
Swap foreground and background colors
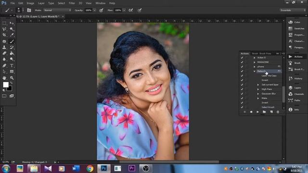[x=11, y=83]
